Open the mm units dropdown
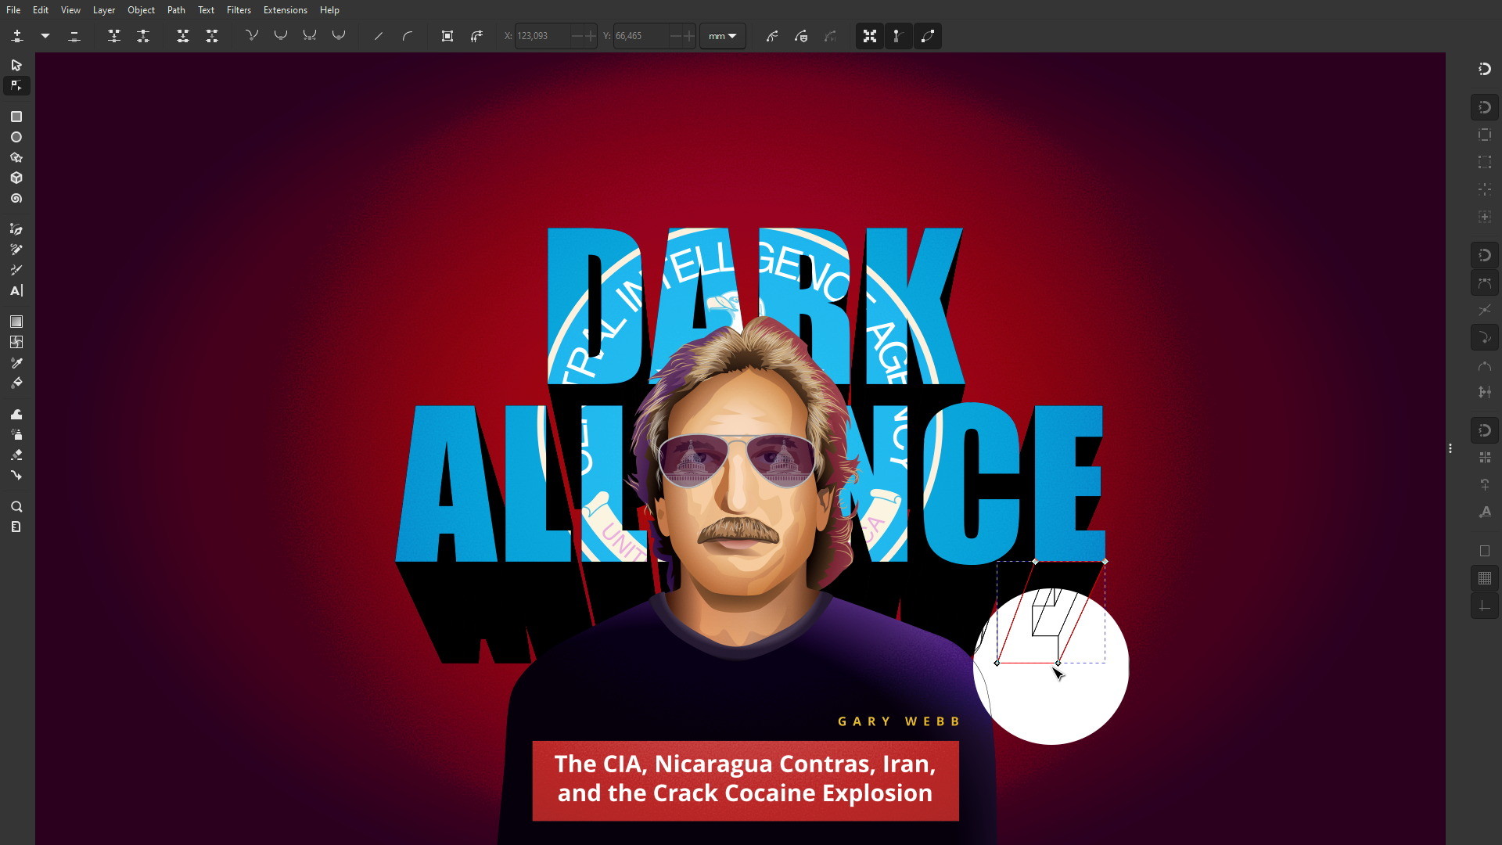This screenshot has width=1502, height=845. point(722,36)
